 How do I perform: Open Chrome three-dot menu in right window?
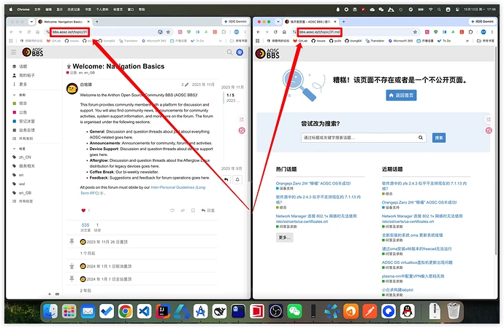[492, 32]
